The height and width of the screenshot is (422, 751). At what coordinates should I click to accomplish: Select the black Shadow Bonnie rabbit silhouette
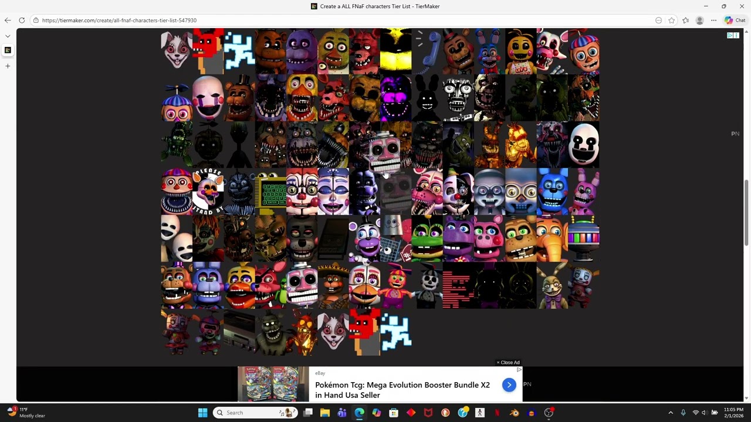click(427, 98)
